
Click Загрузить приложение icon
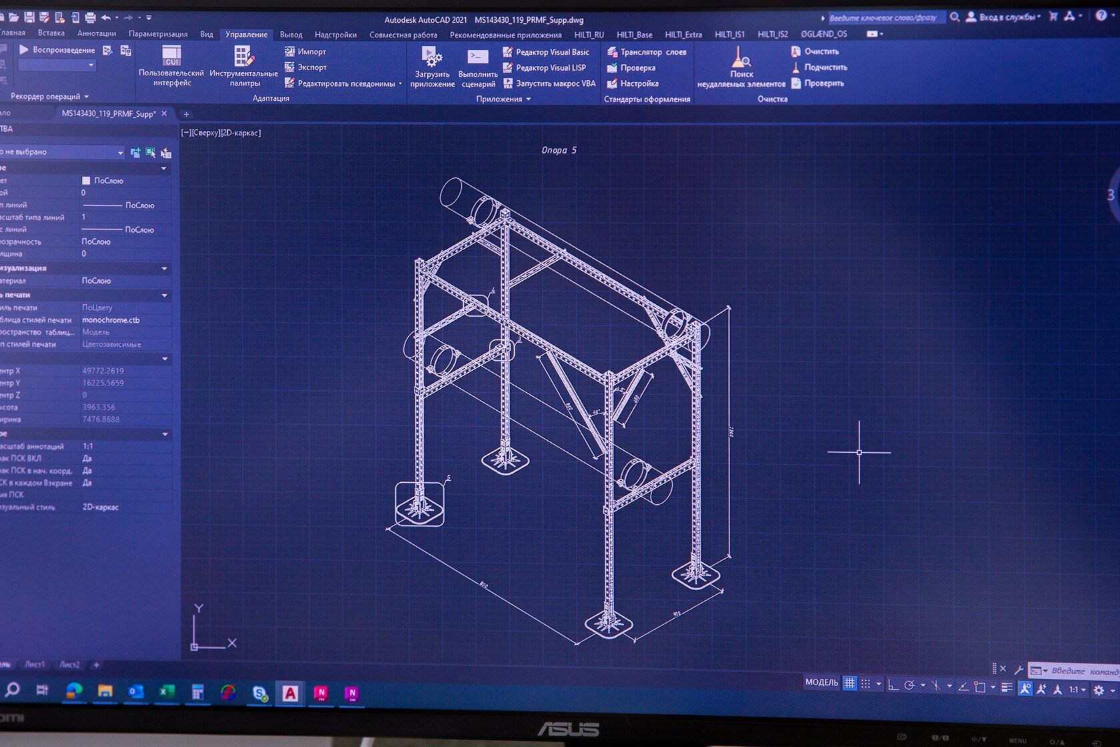click(x=431, y=65)
